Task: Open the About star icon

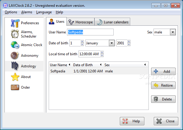Action: tap(15, 77)
